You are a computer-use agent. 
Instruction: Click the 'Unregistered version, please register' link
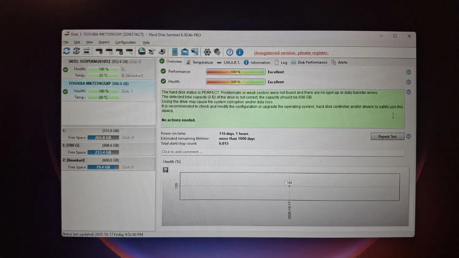pos(291,53)
